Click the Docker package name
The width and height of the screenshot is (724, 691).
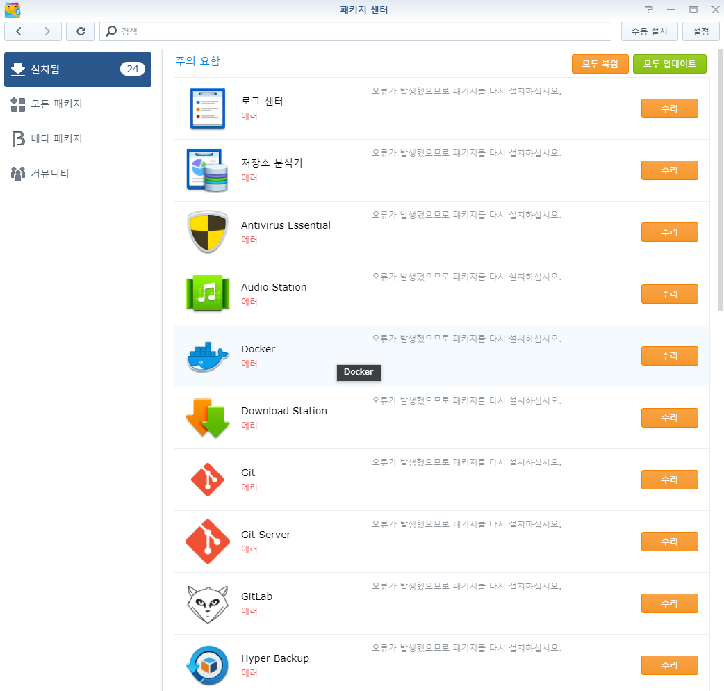coord(258,349)
